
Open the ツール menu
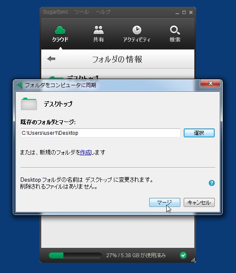tap(82, 12)
